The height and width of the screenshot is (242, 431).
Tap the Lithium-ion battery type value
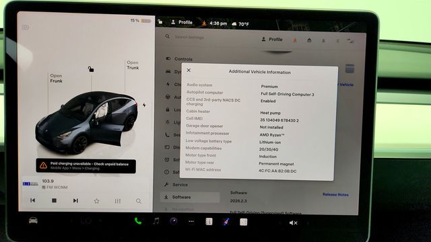[270, 142]
